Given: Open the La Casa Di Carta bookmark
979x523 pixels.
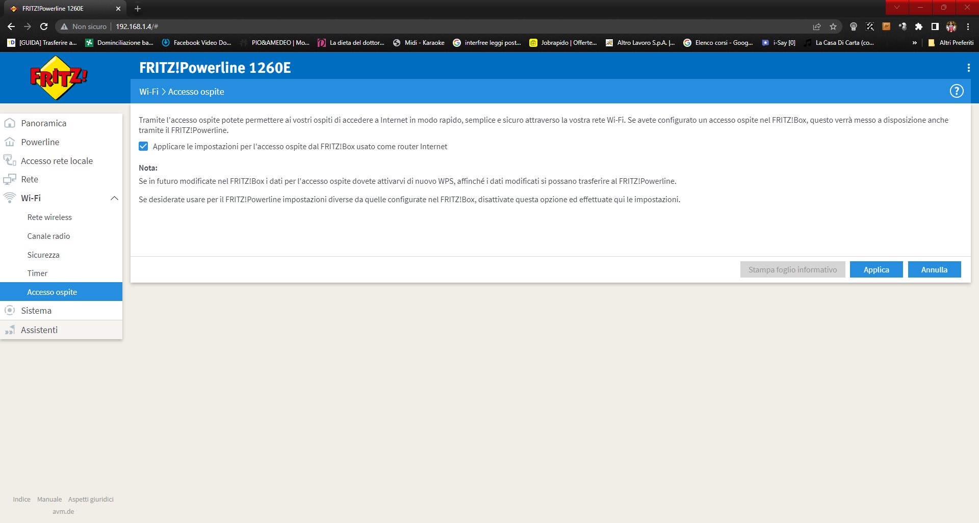Looking at the screenshot, I should coord(839,43).
